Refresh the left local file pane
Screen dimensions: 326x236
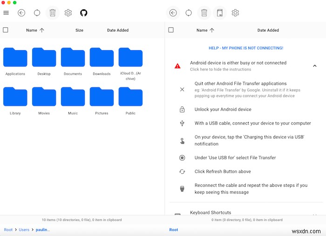(37, 13)
